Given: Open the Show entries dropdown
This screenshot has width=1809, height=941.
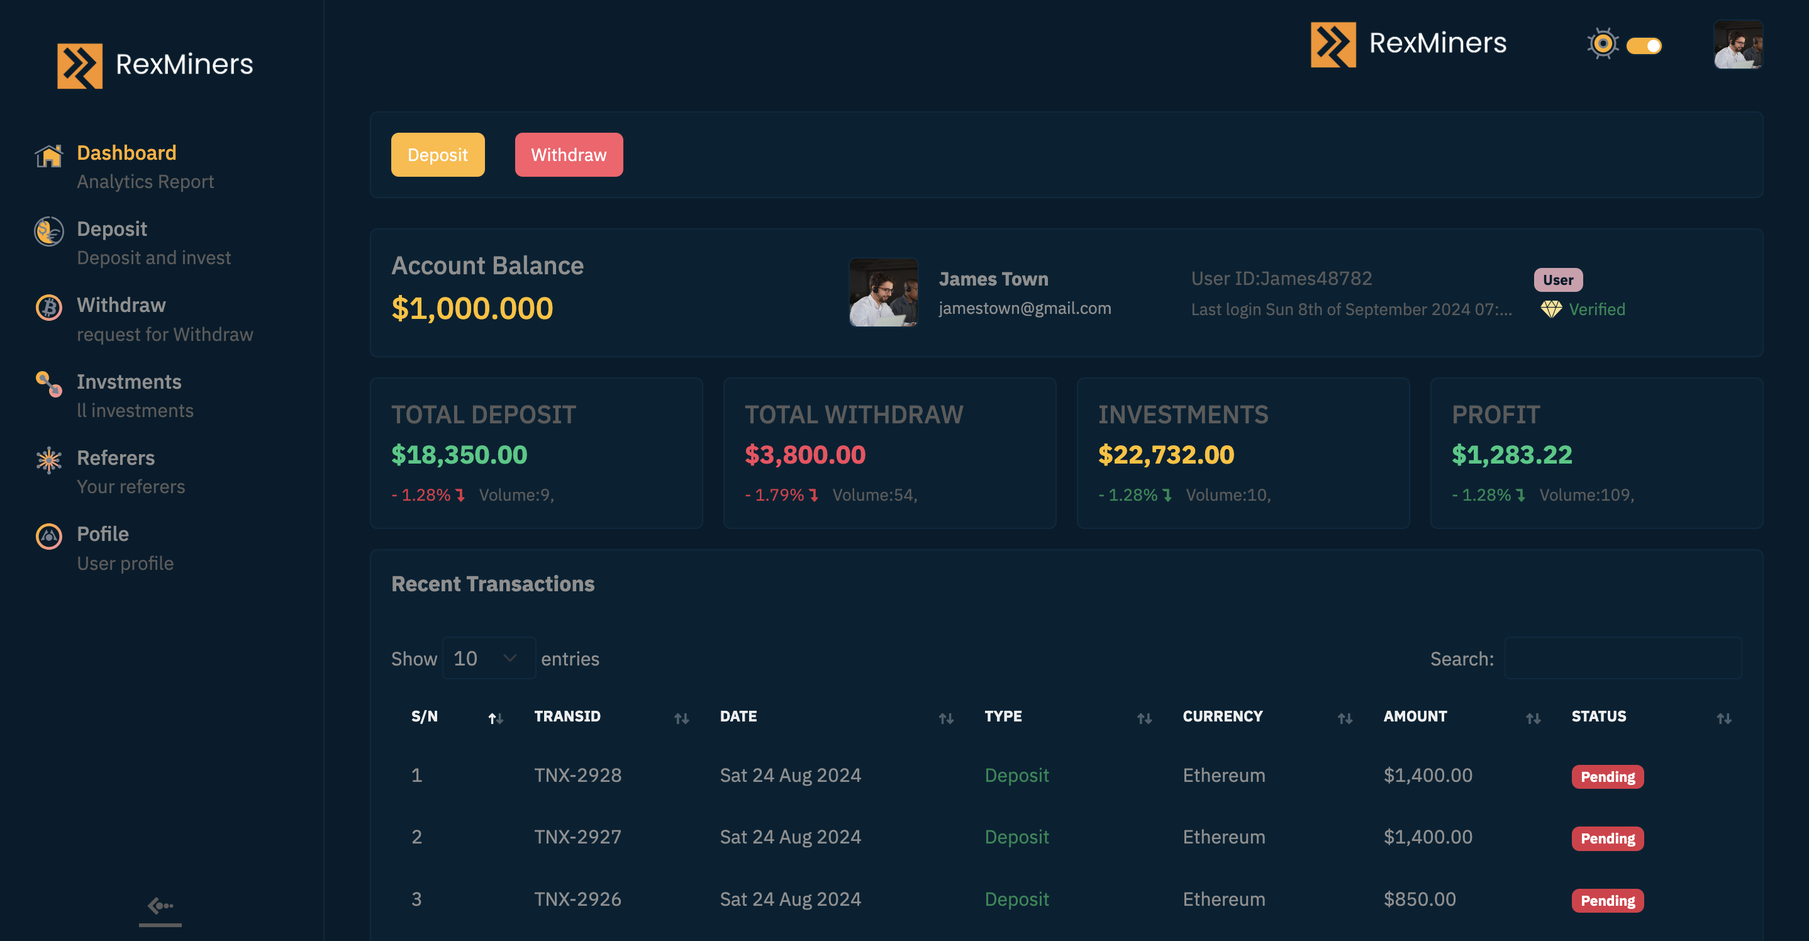Looking at the screenshot, I should tap(488, 658).
